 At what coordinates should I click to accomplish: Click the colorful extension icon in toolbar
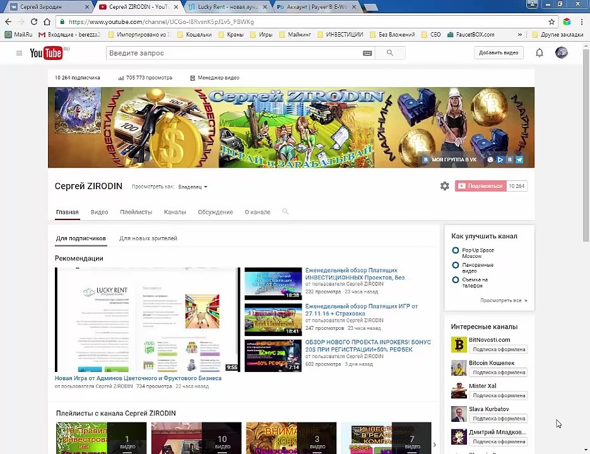pos(567,22)
